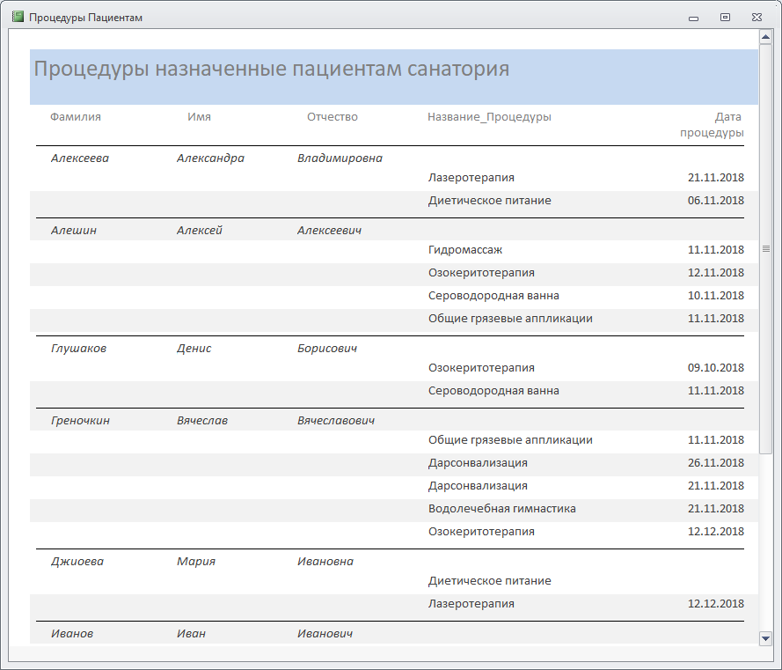Select patronymic Вячеславович
782x670 pixels.
click(x=336, y=421)
